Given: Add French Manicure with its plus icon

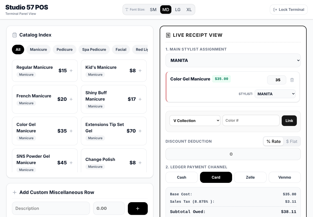Looking at the screenshot, I should 71,99.
